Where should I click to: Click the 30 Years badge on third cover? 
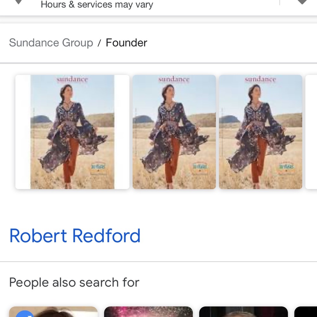[286, 167]
